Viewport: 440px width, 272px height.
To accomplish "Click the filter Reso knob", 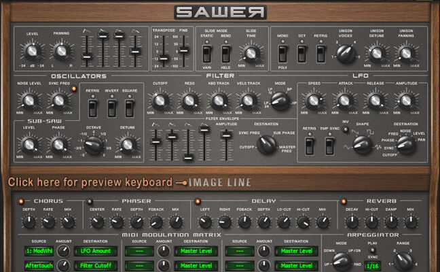I will click(x=189, y=101).
